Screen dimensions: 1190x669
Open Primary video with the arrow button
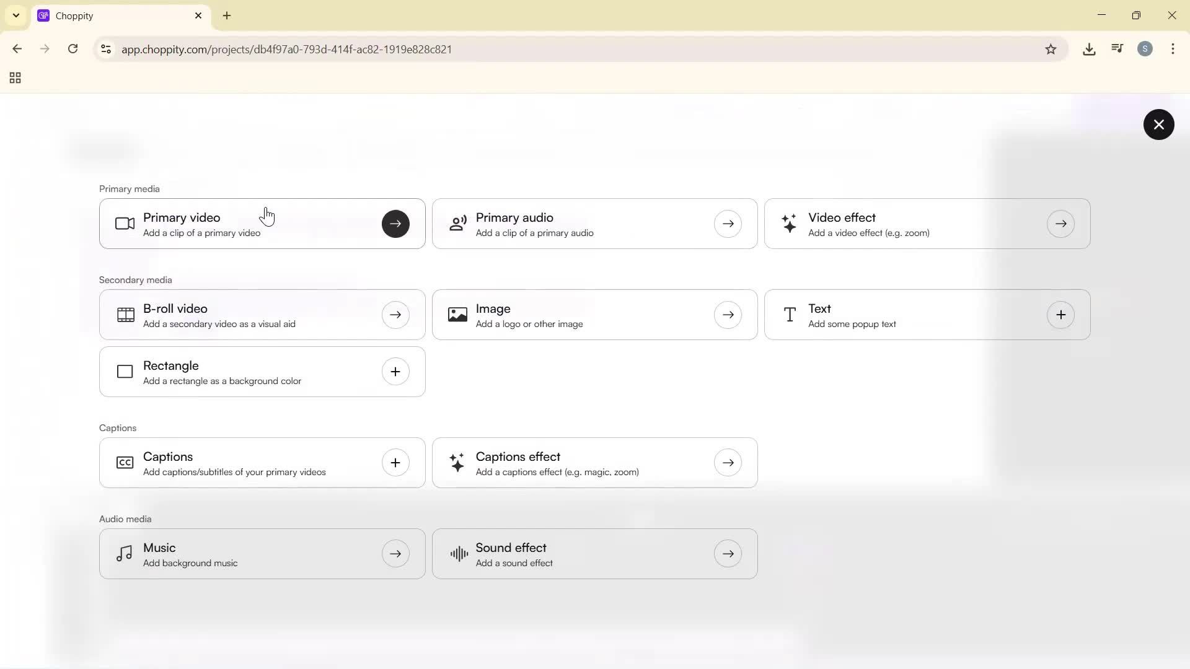click(395, 224)
